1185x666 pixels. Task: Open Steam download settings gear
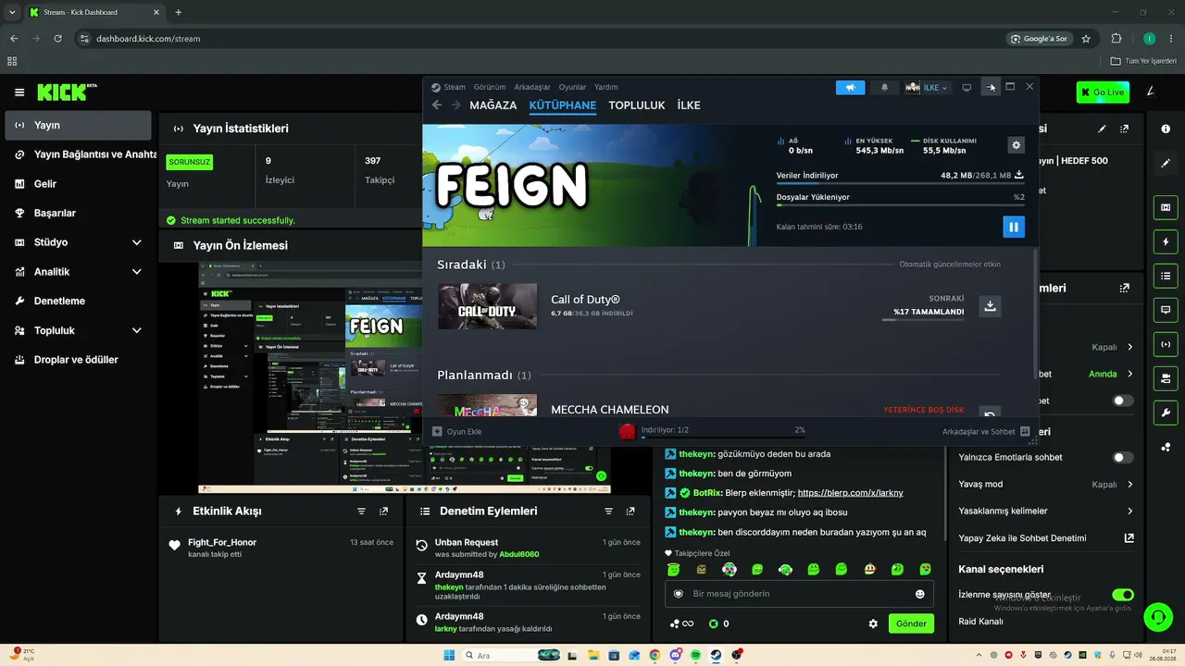(1017, 145)
